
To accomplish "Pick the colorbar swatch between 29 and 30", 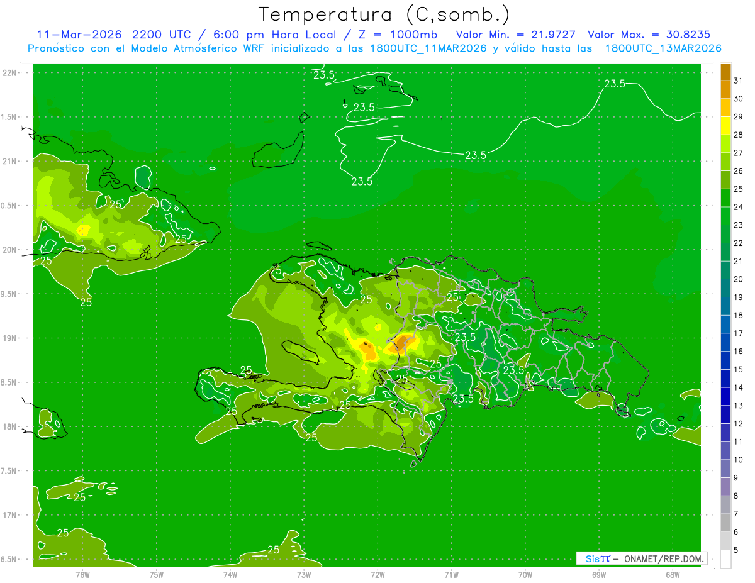I will click(x=725, y=108).
